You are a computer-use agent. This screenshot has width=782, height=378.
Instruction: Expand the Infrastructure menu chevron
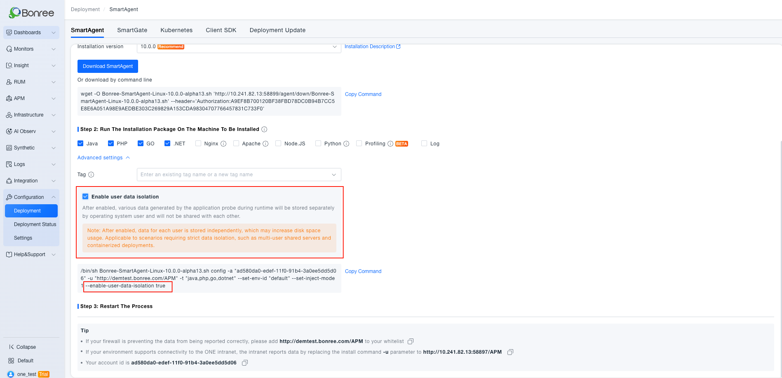[x=54, y=115]
